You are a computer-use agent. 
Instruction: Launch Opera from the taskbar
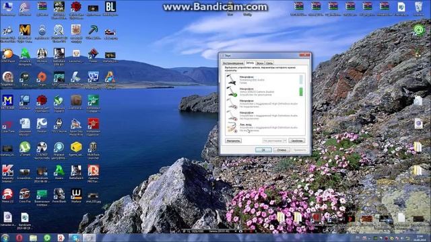pos(19,238)
